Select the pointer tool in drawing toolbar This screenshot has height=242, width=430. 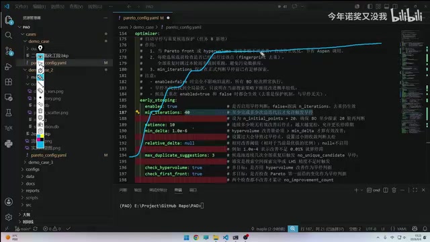40,64
